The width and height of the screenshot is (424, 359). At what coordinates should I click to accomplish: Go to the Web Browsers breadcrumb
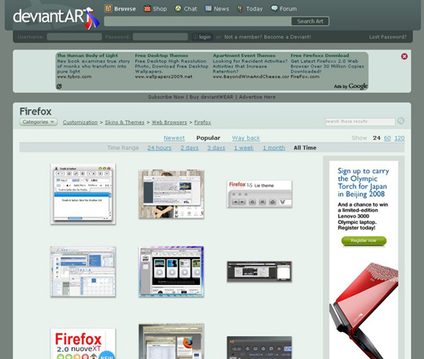pyautogui.click(x=170, y=122)
